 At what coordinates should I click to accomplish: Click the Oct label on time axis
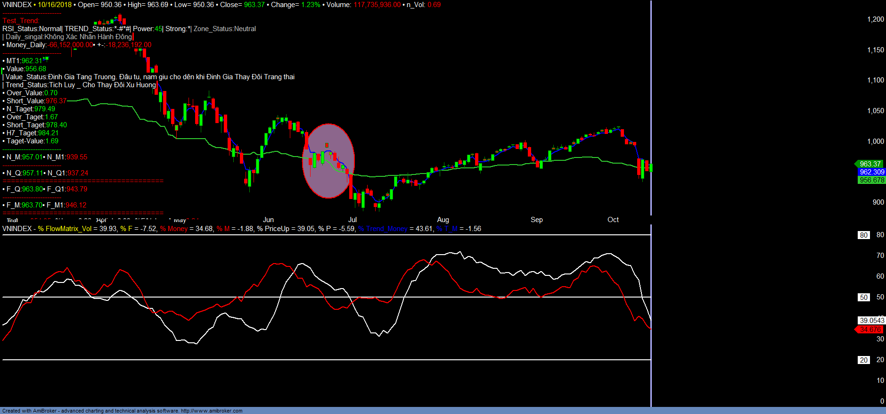(613, 220)
